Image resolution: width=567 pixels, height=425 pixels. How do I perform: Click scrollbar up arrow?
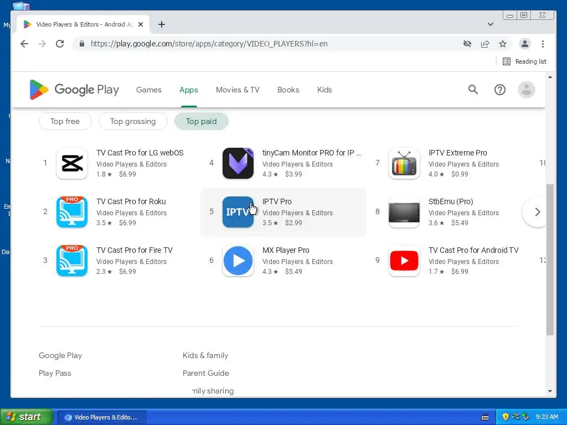click(550, 77)
